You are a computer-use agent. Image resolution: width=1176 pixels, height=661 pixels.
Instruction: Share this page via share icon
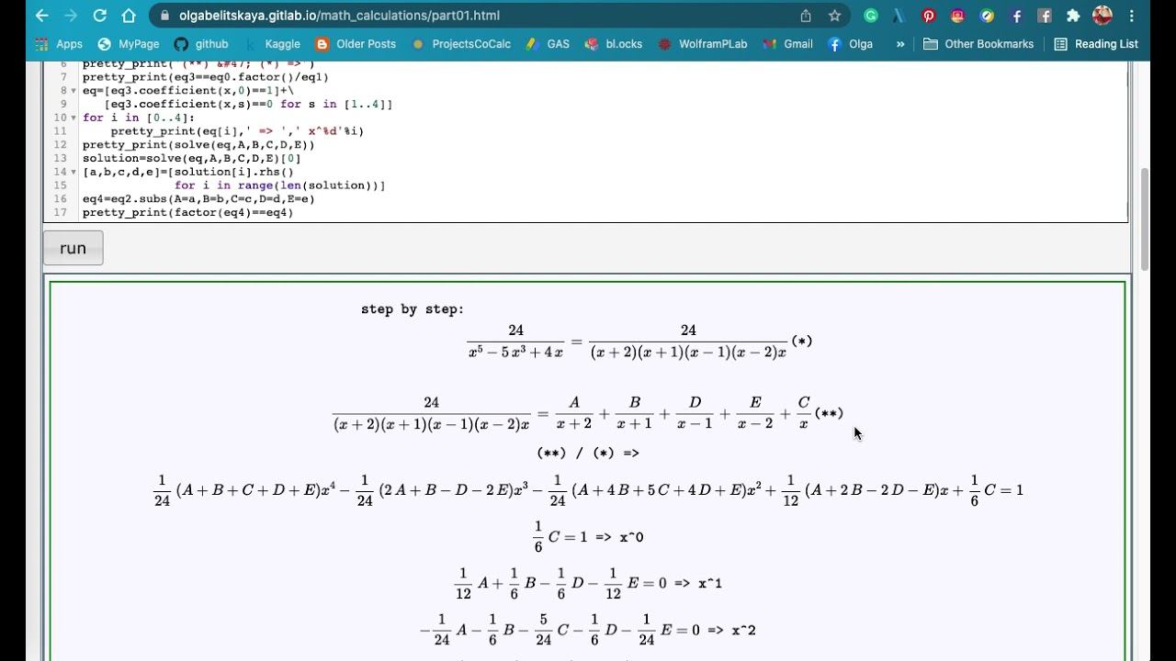pyautogui.click(x=806, y=16)
